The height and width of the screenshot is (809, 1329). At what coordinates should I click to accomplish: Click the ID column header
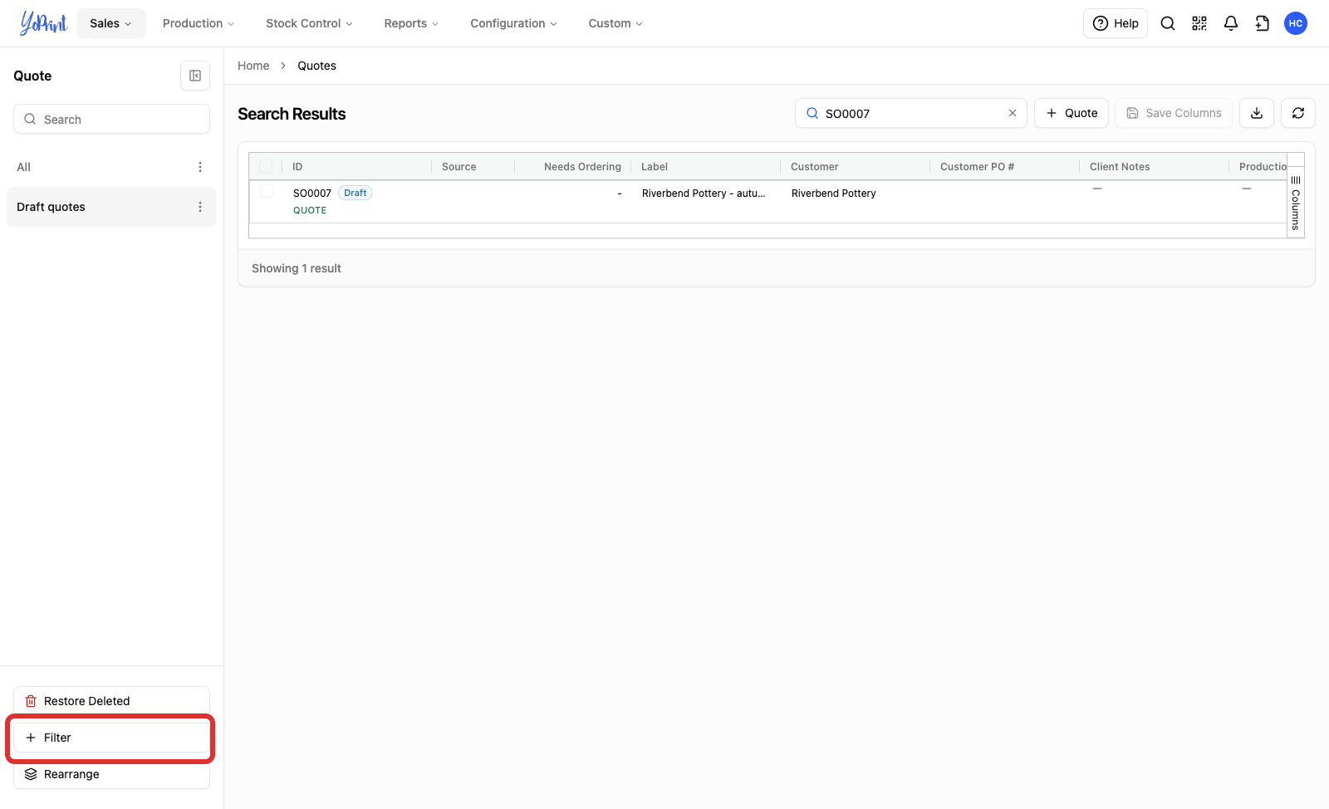(x=357, y=166)
